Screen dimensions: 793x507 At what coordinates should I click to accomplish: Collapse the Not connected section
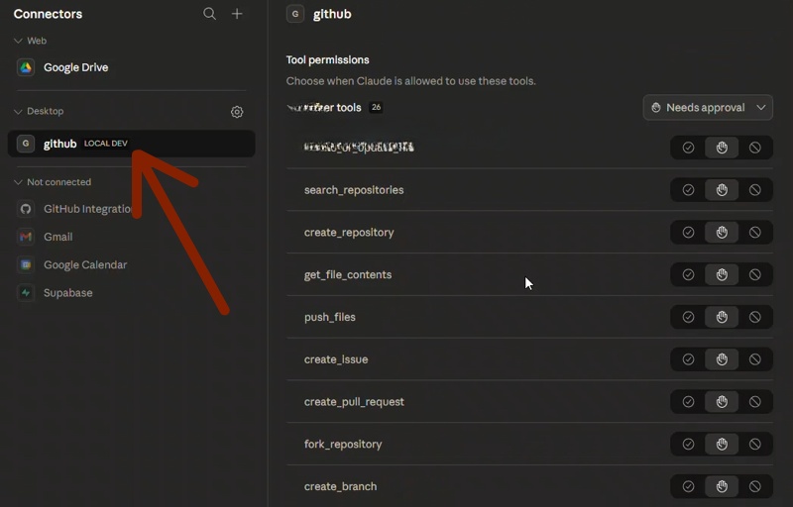tap(18, 182)
